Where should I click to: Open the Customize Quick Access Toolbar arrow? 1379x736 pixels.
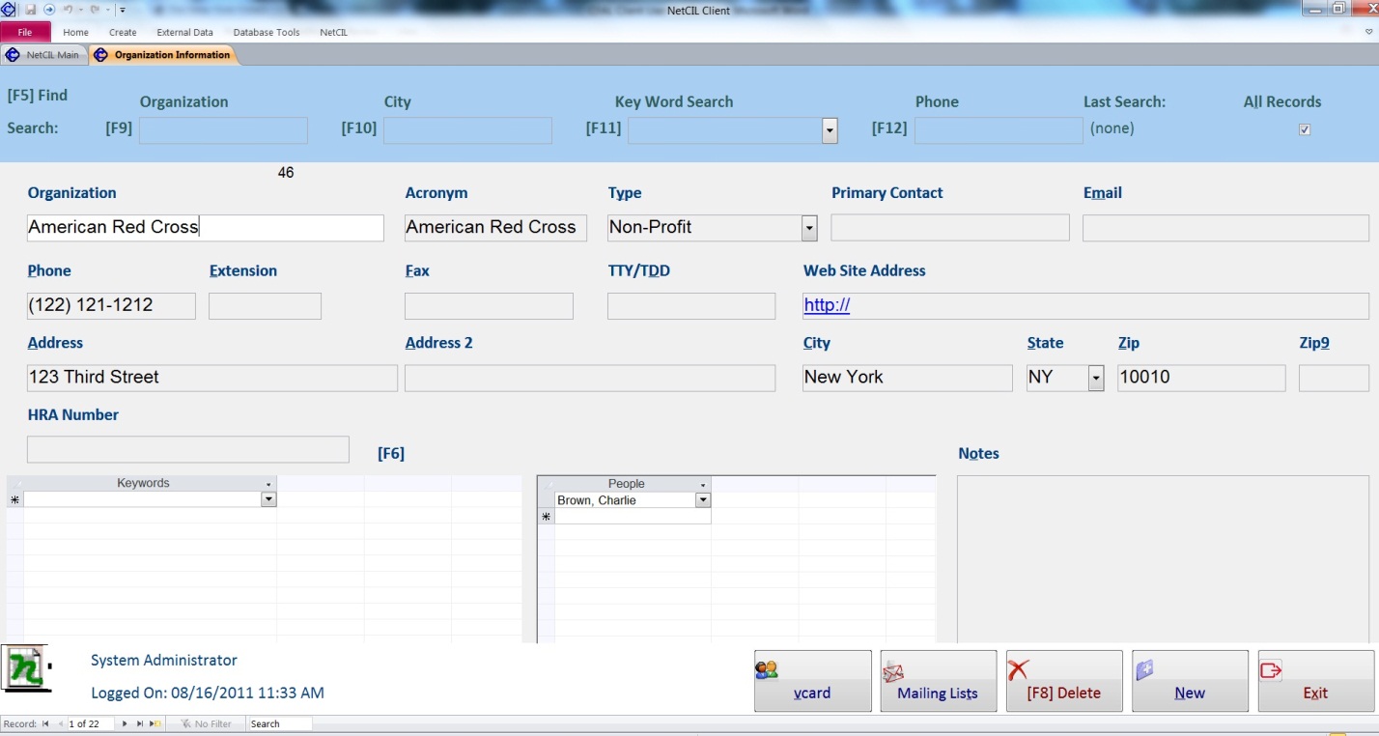[x=123, y=10]
